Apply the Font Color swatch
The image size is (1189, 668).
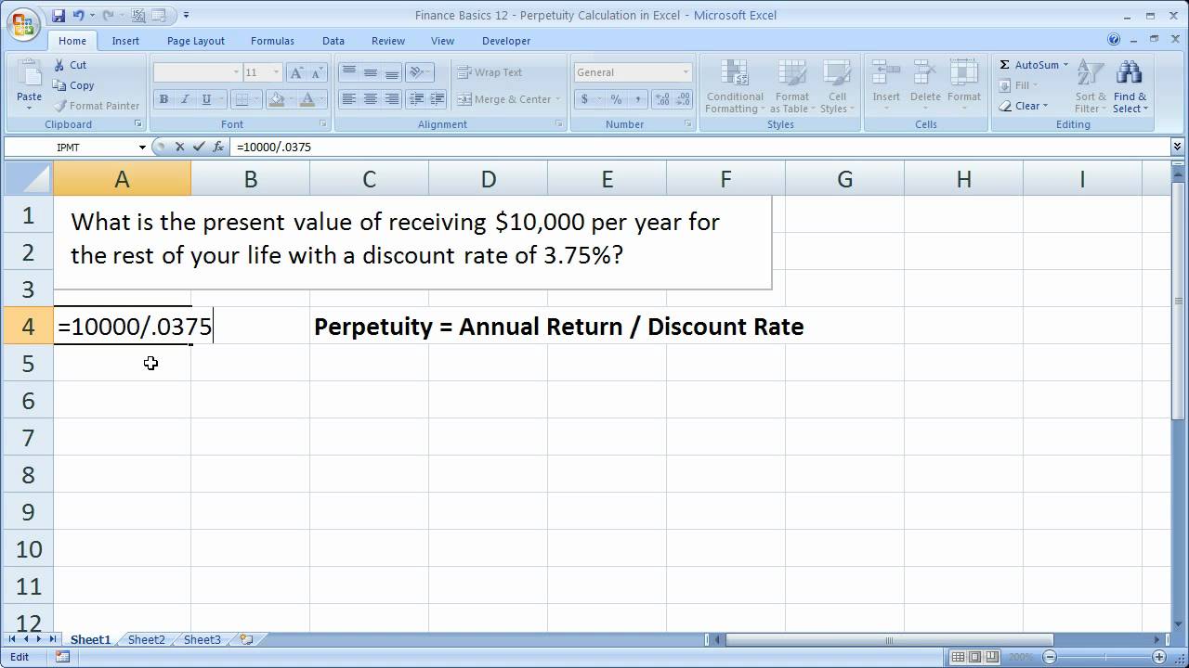pos(307,99)
